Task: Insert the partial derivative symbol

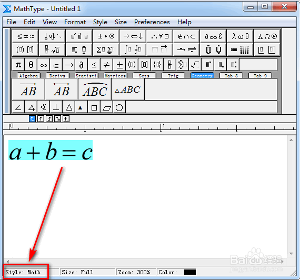Action: 81,65
